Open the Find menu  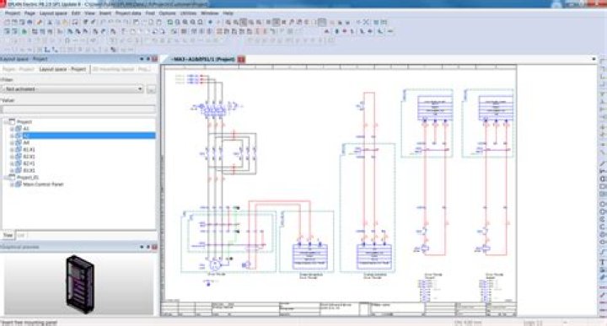point(150,13)
